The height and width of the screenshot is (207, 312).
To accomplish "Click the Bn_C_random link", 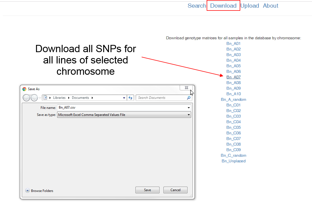I will click(234, 155).
